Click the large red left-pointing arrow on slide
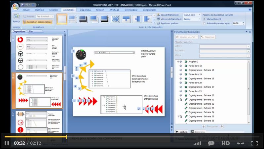The height and width of the screenshot is (149, 264). click(x=160, y=109)
